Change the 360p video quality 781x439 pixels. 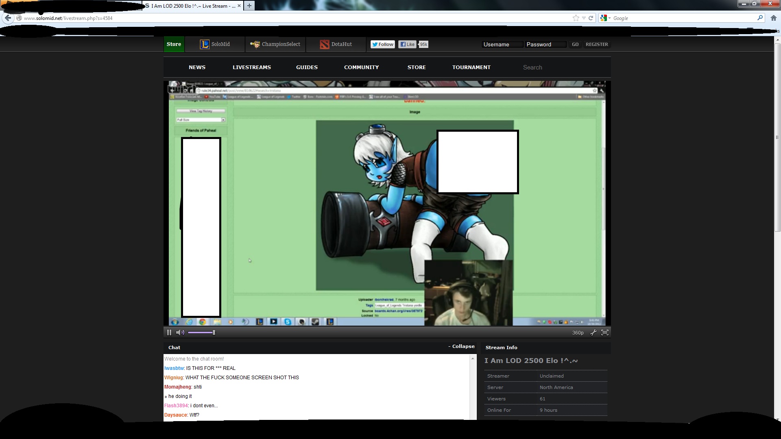(578, 333)
